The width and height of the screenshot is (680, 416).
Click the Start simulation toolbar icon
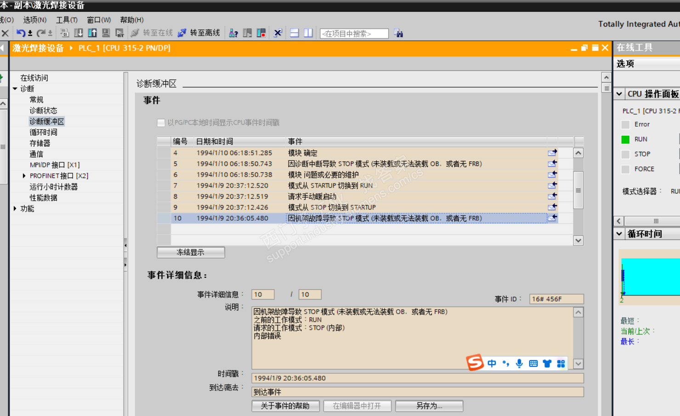[106, 33]
